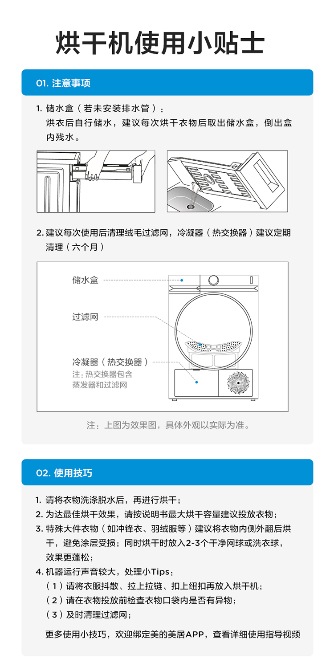
Task: Open the water box draining into sink illustration
Action: pos(227,181)
